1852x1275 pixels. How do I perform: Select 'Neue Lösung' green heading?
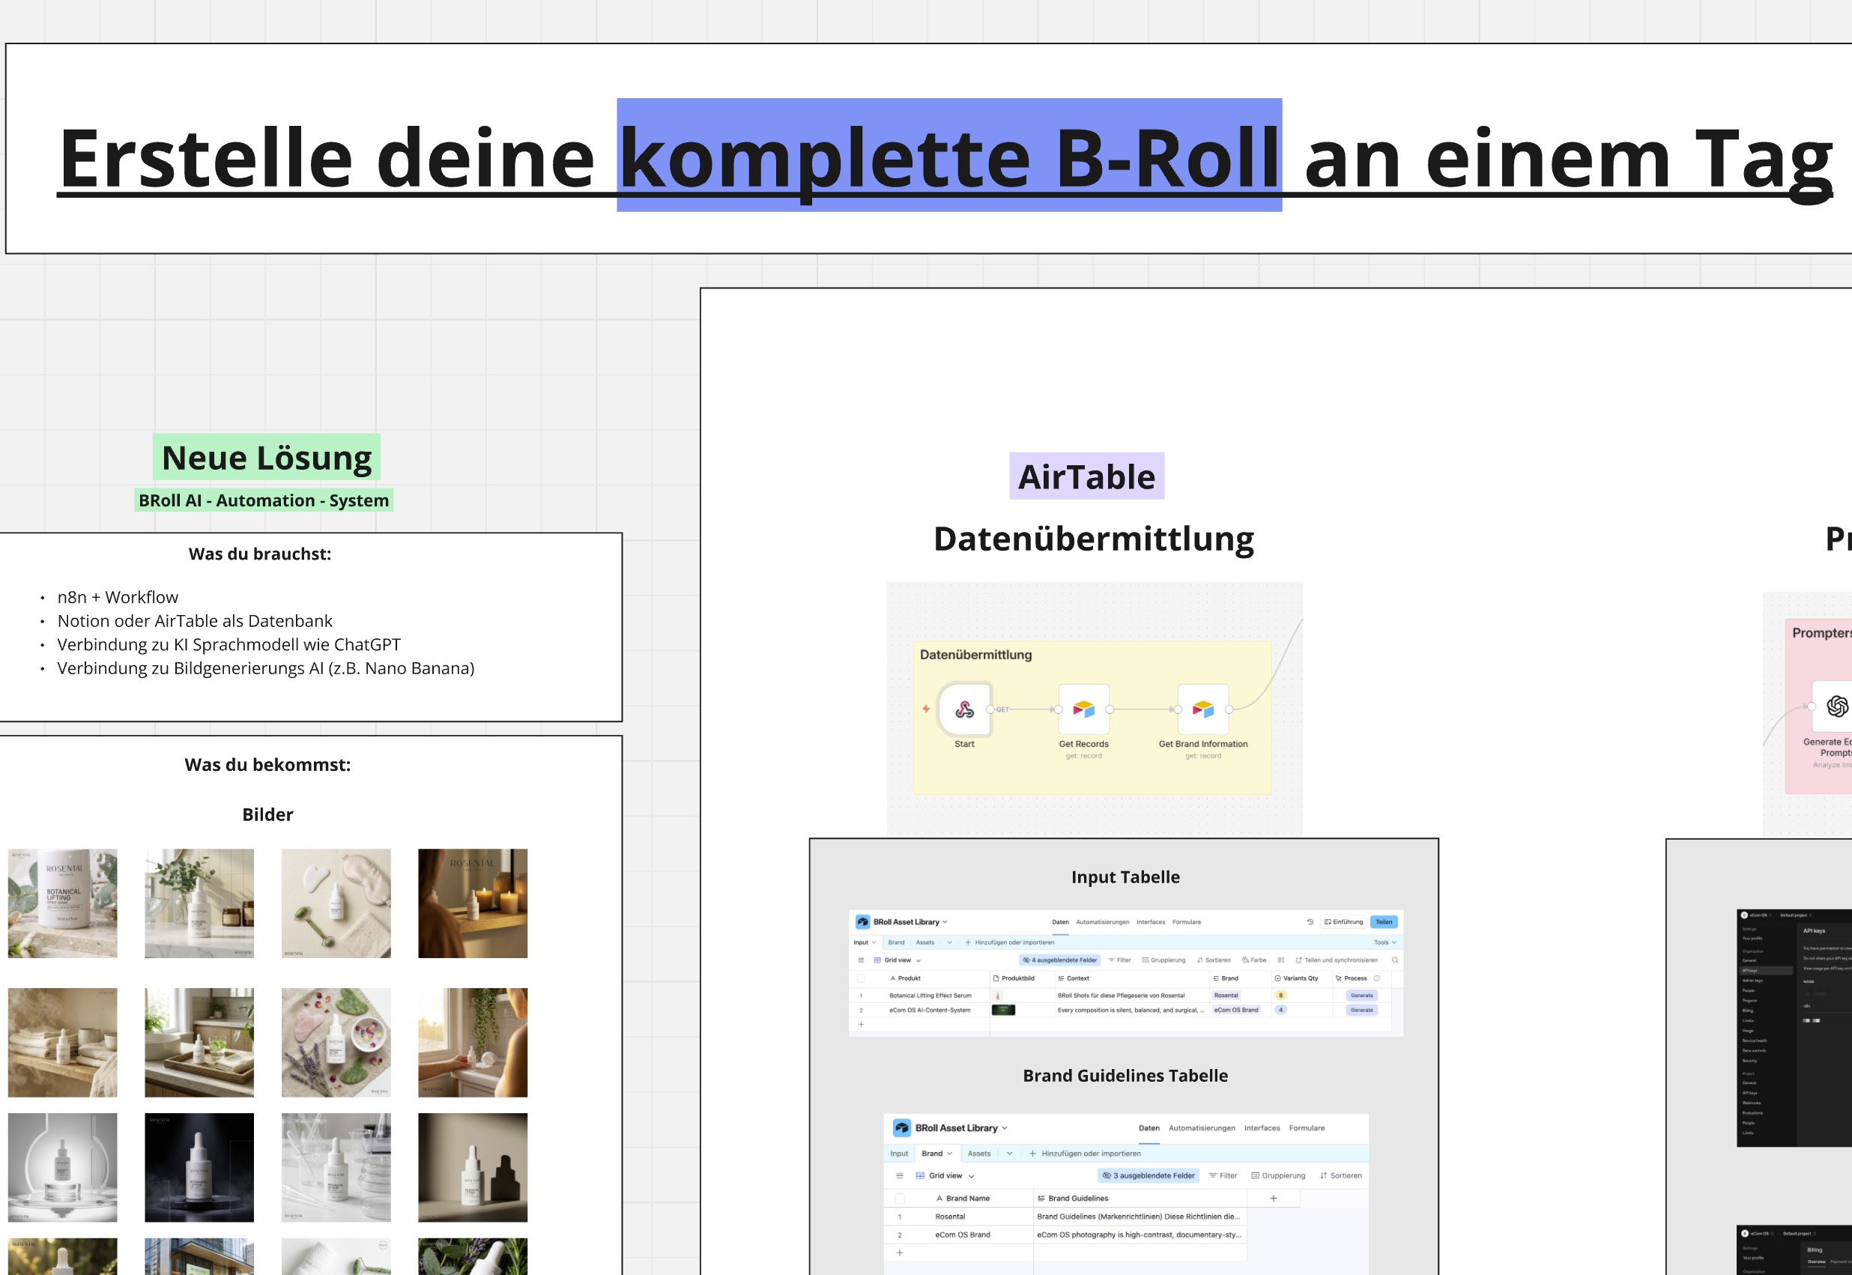click(x=267, y=458)
